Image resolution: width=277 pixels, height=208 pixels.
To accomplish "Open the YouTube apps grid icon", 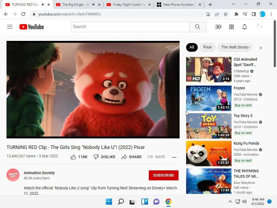I will point(232,27).
